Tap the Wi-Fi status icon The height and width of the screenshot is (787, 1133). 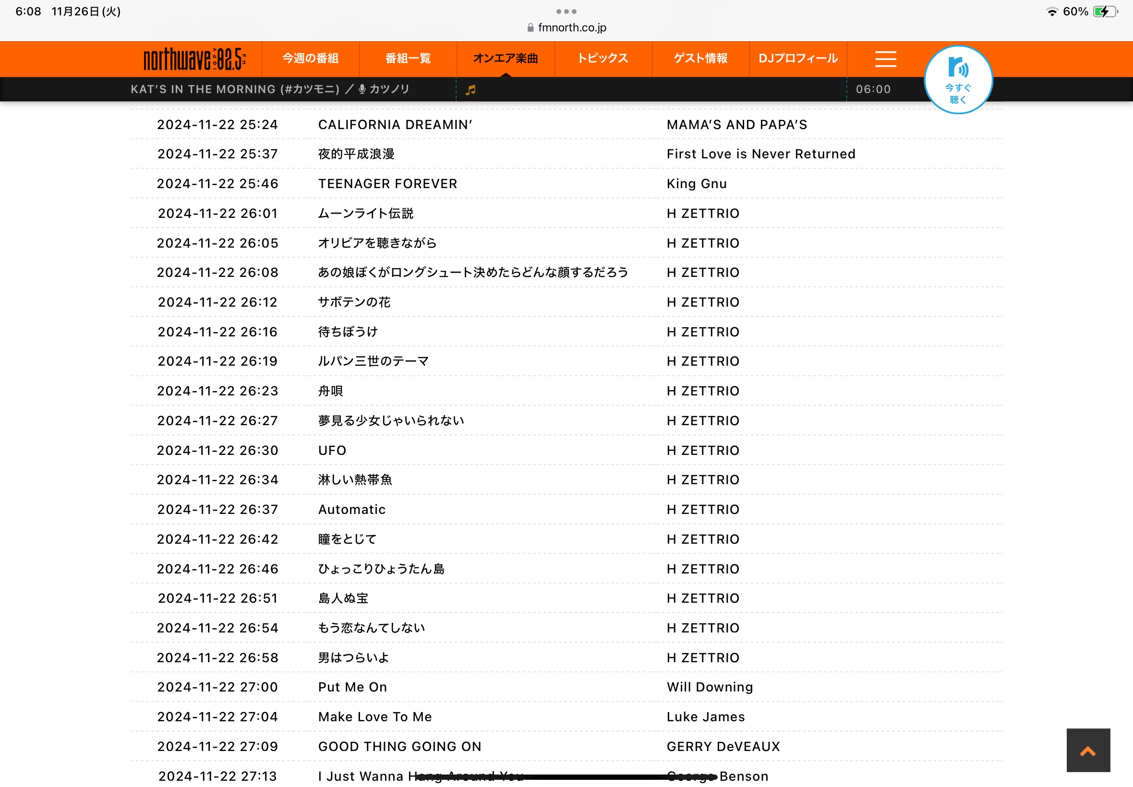click(x=1051, y=12)
